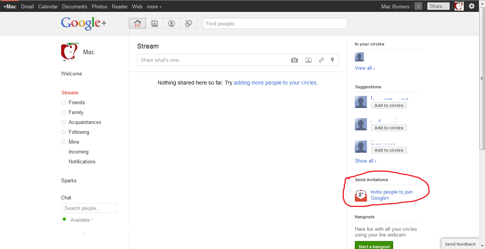Open Sparks in the sidebar
Image resolution: width=485 pixels, height=249 pixels.
click(69, 180)
